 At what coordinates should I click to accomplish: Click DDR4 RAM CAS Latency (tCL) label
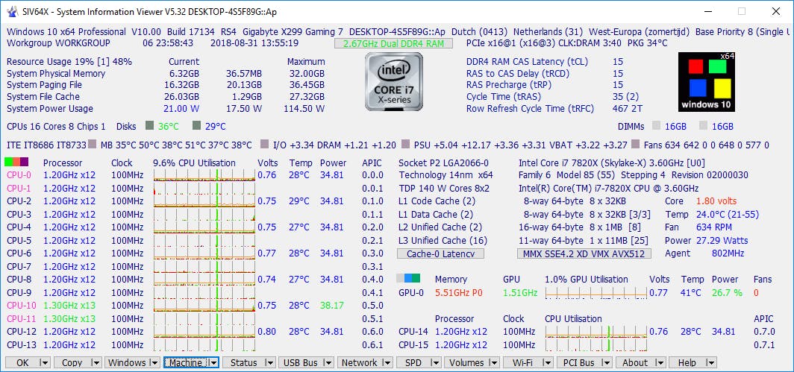click(527, 62)
